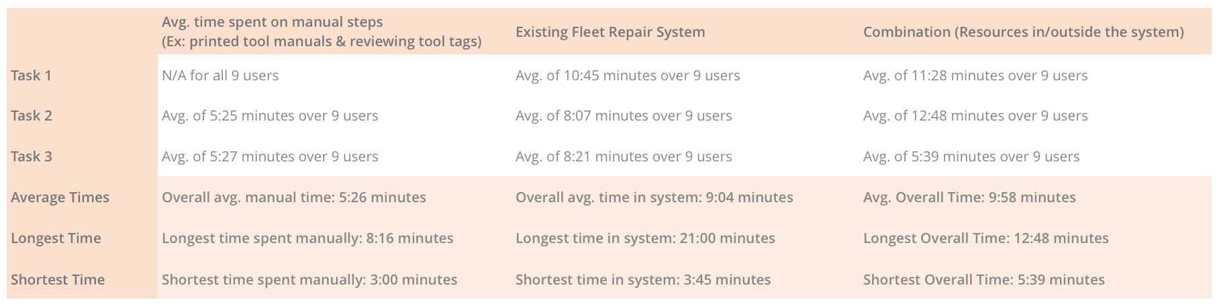Select the Overall avg. manual time 5:26 cell
Image resolution: width=1219 pixels, height=308 pixels.
(294, 198)
